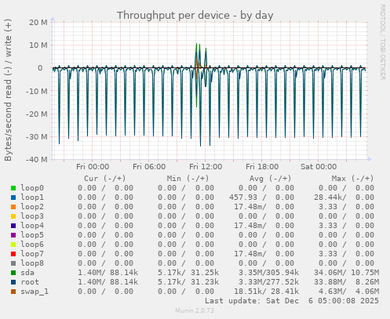Click the 'loop6' legend label

(32, 245)
